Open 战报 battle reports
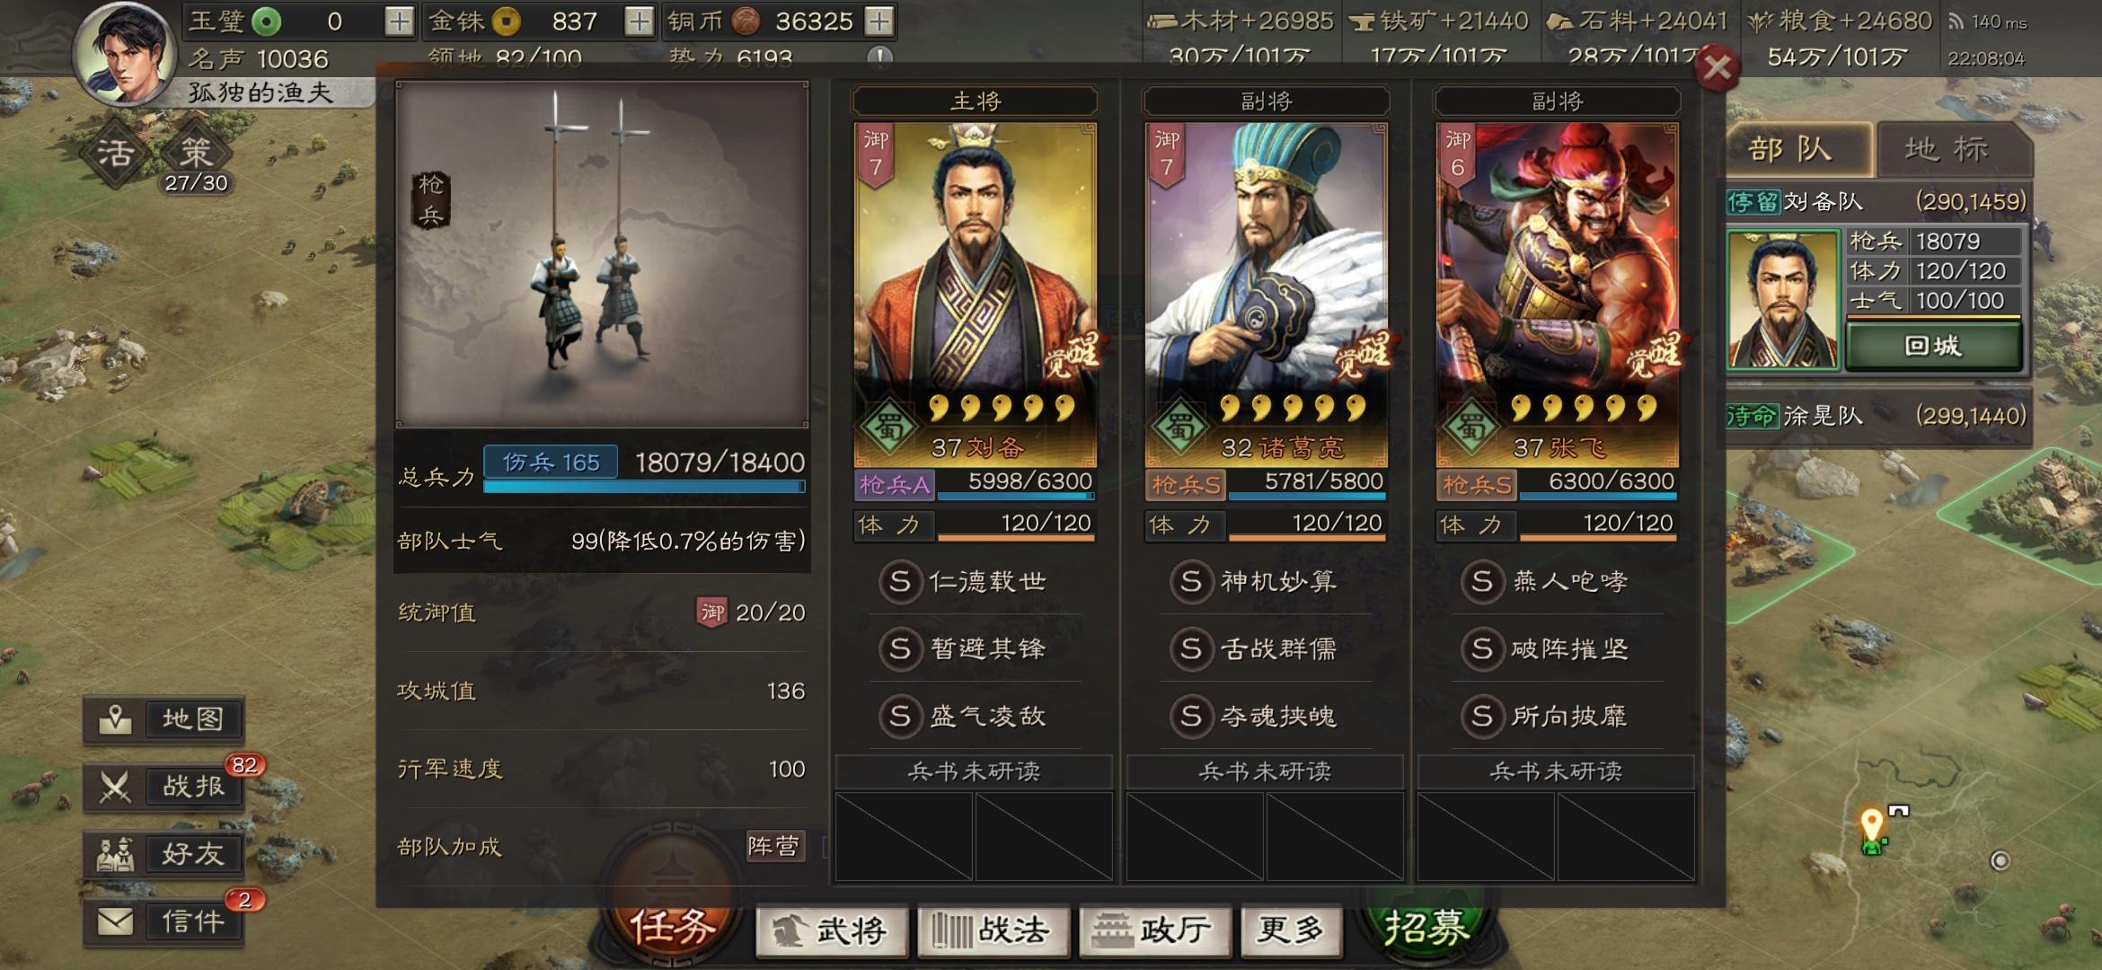 (163, 787)
